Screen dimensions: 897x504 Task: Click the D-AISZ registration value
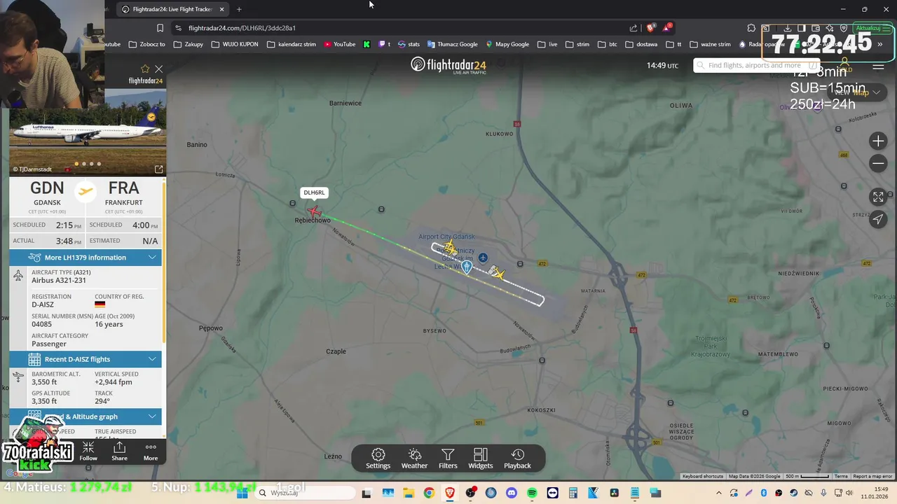(43, 304)
